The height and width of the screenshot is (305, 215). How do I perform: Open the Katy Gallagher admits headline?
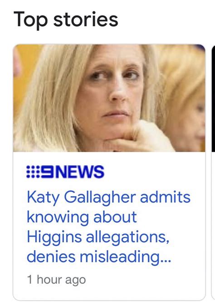pos(108,227)
